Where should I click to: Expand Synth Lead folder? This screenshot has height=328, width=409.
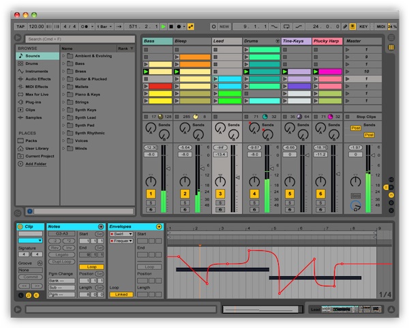63,118
